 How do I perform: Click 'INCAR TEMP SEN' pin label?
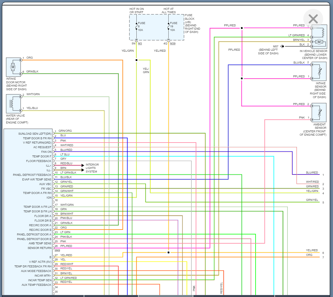(x=40, y=280)
